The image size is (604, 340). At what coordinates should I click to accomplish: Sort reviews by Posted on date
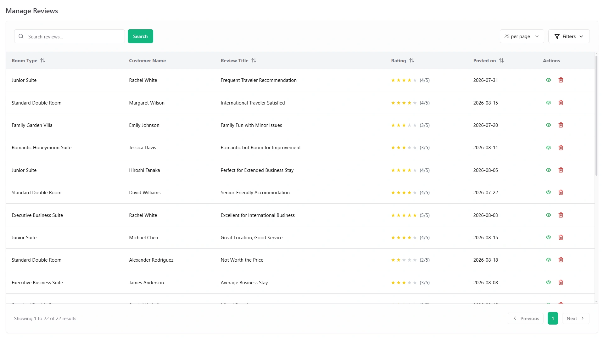501,60
